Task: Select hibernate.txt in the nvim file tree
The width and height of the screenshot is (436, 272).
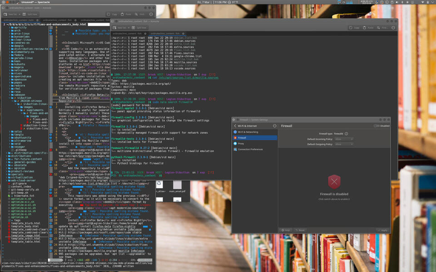Action: [23, 196]
